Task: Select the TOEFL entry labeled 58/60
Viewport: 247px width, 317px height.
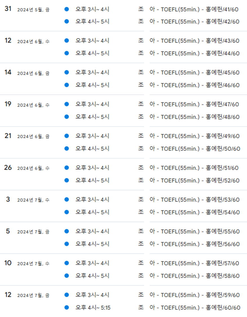Action: pyautogui.click(x=189, y=276)
